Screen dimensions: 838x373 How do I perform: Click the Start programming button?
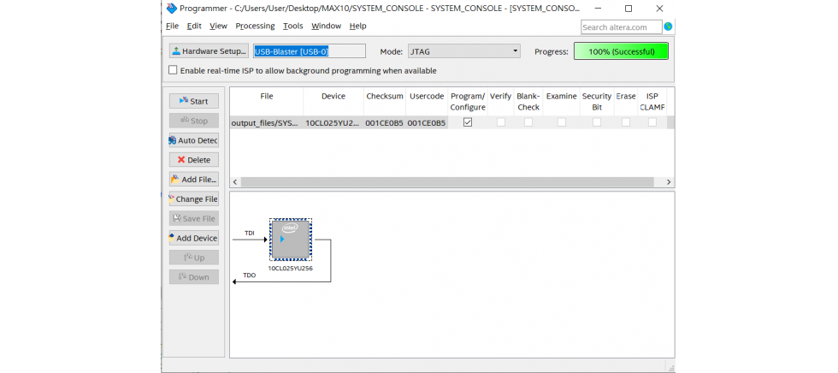coord(193,101)
